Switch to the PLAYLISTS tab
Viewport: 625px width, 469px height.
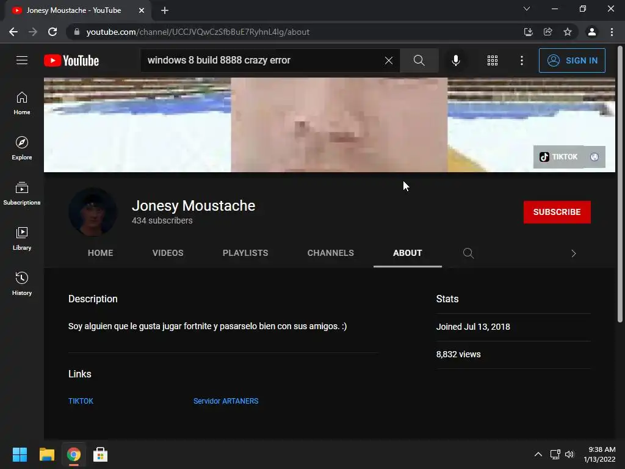tap(245, 253)
